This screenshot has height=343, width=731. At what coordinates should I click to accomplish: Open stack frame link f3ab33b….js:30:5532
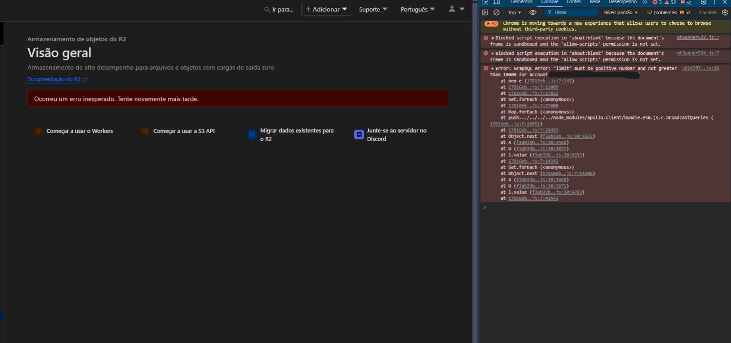tap(568, 136)
